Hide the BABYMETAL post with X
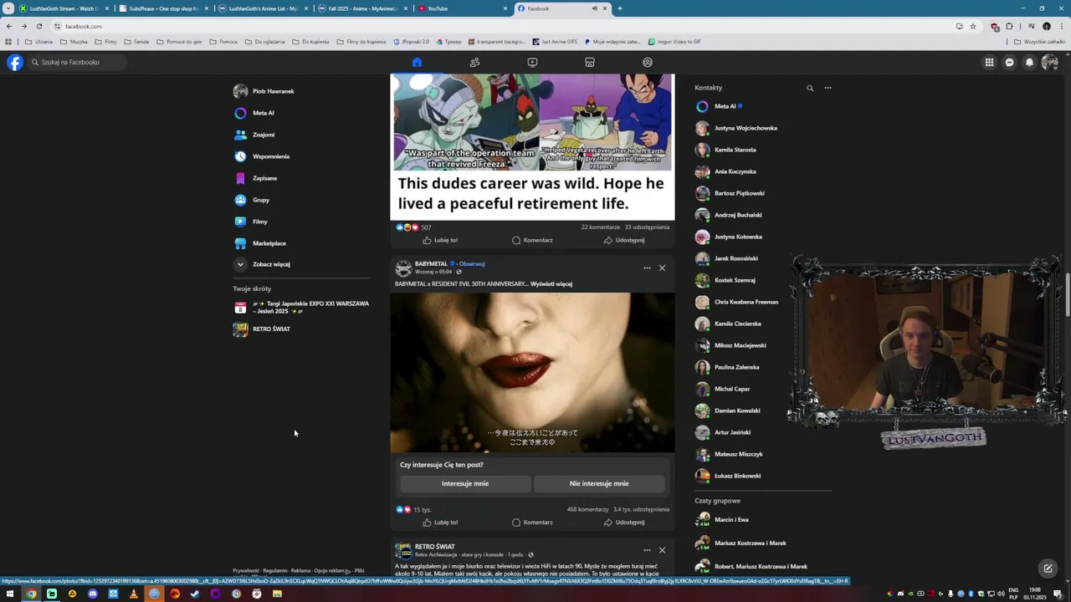Viewport: 1071px width, 602px height. click(662, 268)
